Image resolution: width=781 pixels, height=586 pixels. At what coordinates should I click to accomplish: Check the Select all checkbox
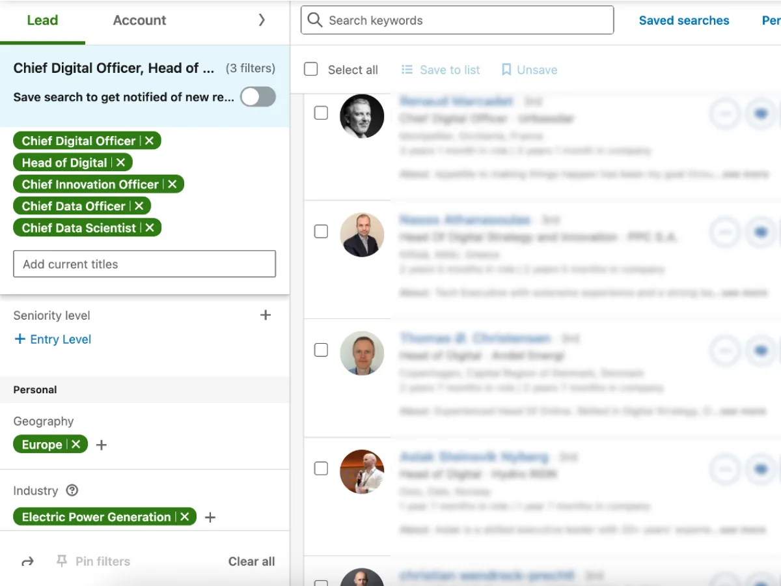pyautogui.click(x=311, y=69)
